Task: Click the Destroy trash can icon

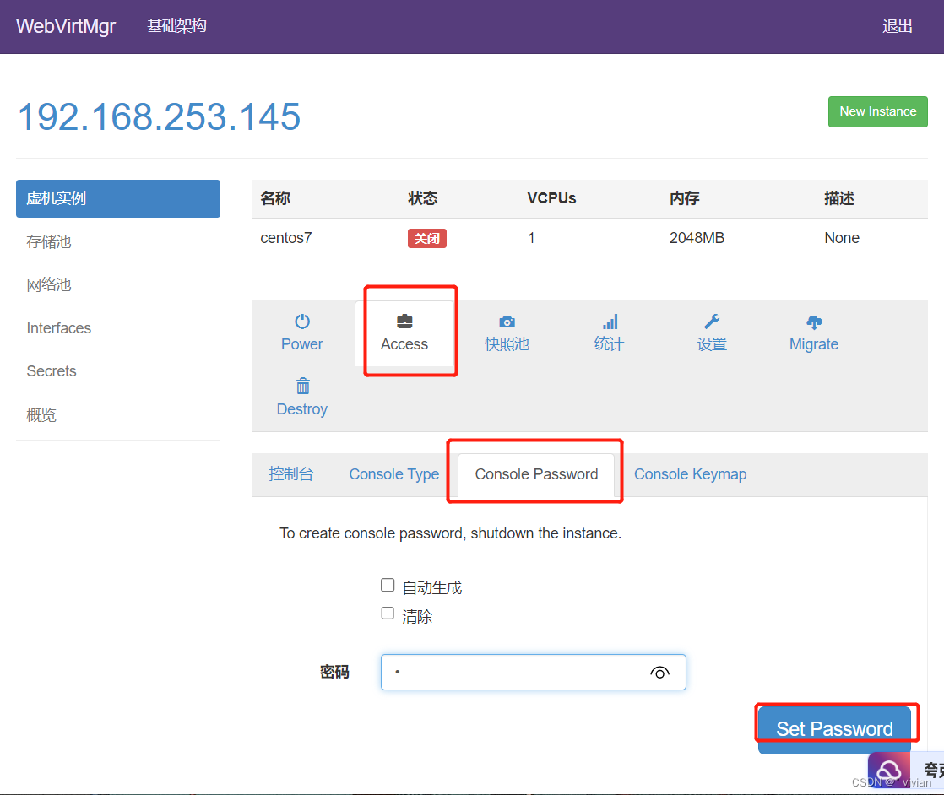Action: (303, 386)
